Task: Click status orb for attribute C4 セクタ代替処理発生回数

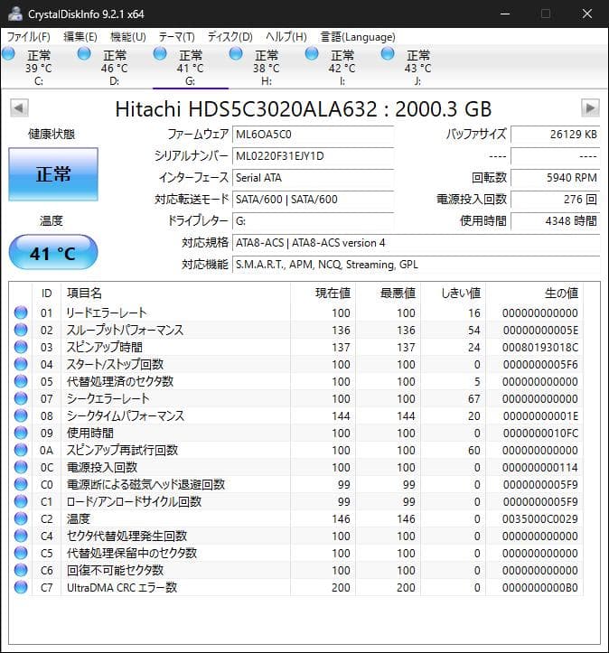Action: tap(21, 536)
